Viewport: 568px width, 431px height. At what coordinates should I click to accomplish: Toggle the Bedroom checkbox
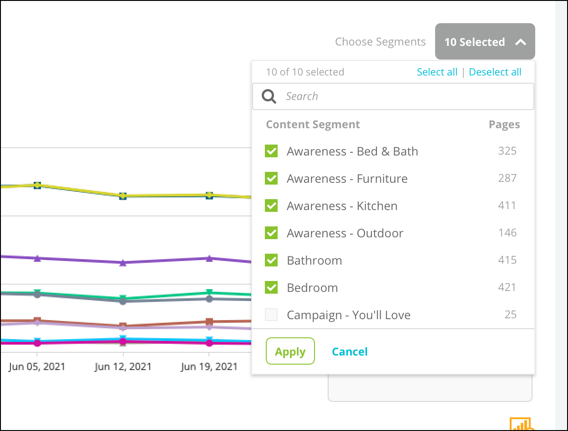tap(271, 288)
